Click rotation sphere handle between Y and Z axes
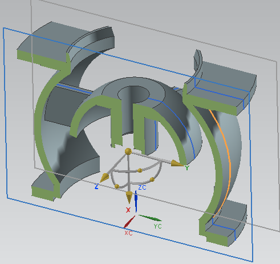The image size is (280, 264). point(140,170)
